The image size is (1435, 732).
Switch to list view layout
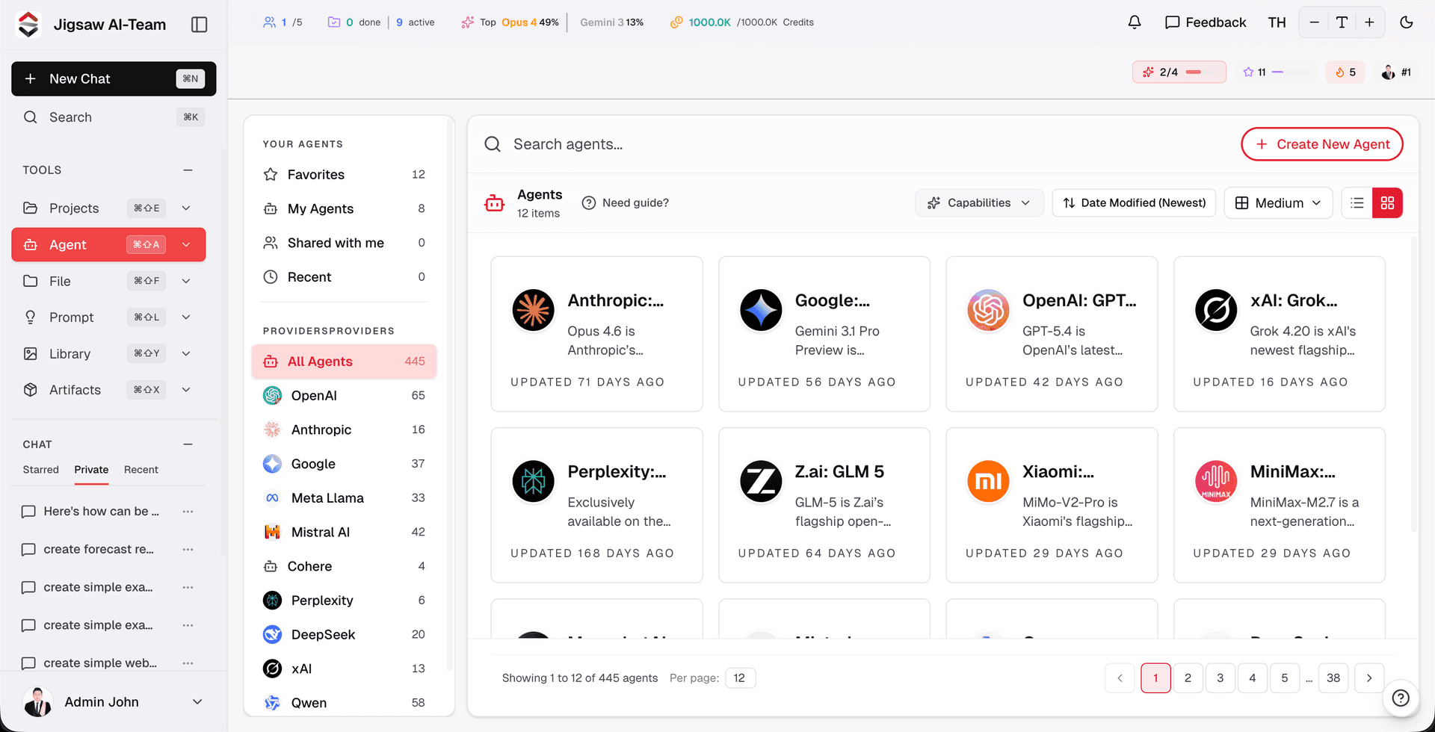[x=1357, y=203]
